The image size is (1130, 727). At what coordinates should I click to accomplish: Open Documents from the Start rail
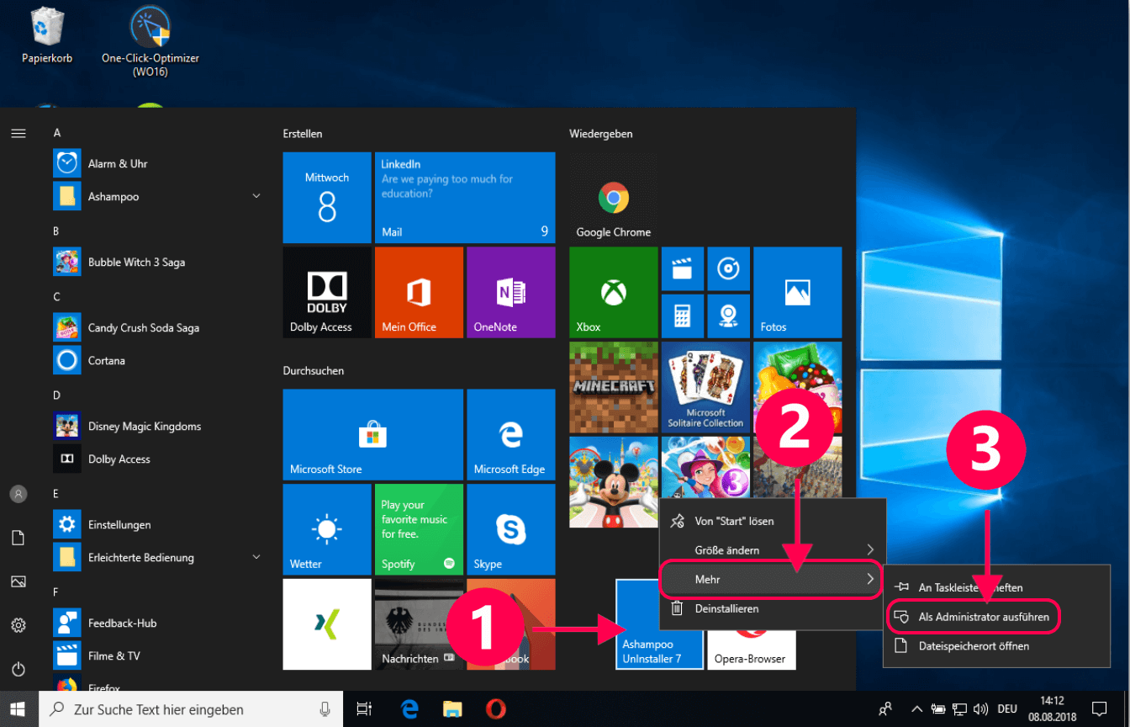18,538
